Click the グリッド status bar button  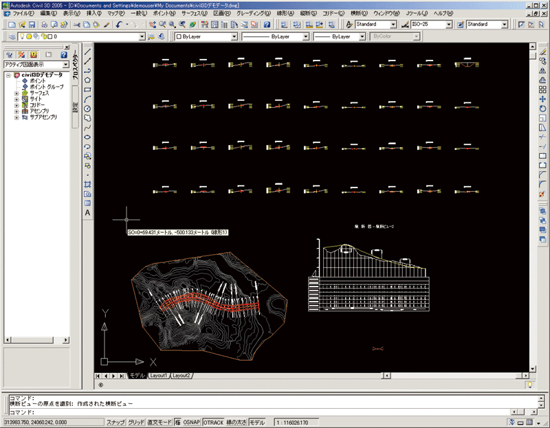(x=136, y=422)
